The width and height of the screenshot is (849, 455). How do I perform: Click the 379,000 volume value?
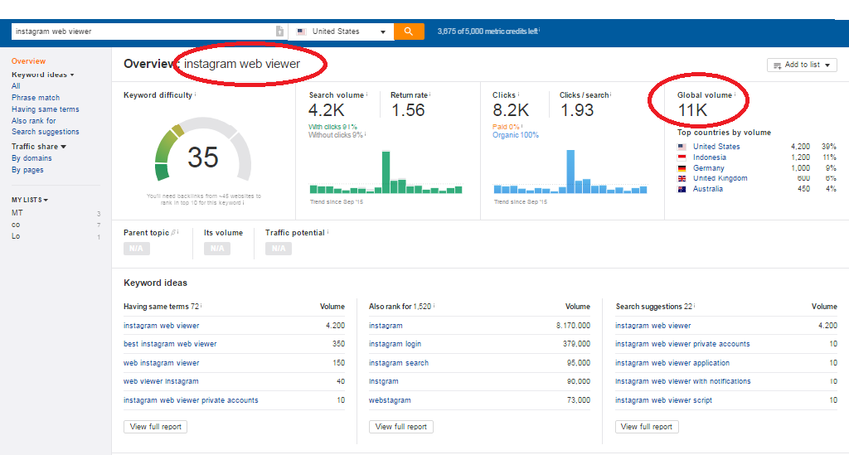[x=576, y=344]
